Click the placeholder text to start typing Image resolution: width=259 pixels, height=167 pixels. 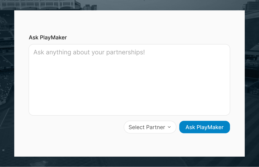click(x=89, y=52)
